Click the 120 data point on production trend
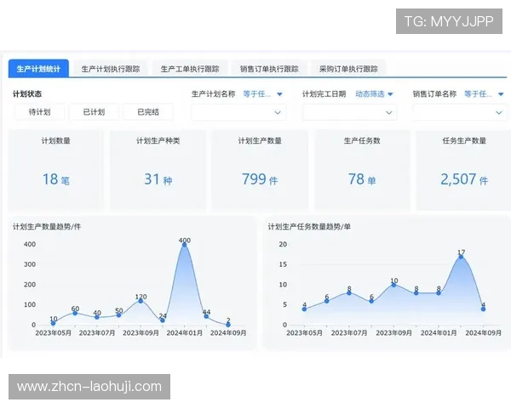This screenshot has height=408, width=511. click(141, 301)
